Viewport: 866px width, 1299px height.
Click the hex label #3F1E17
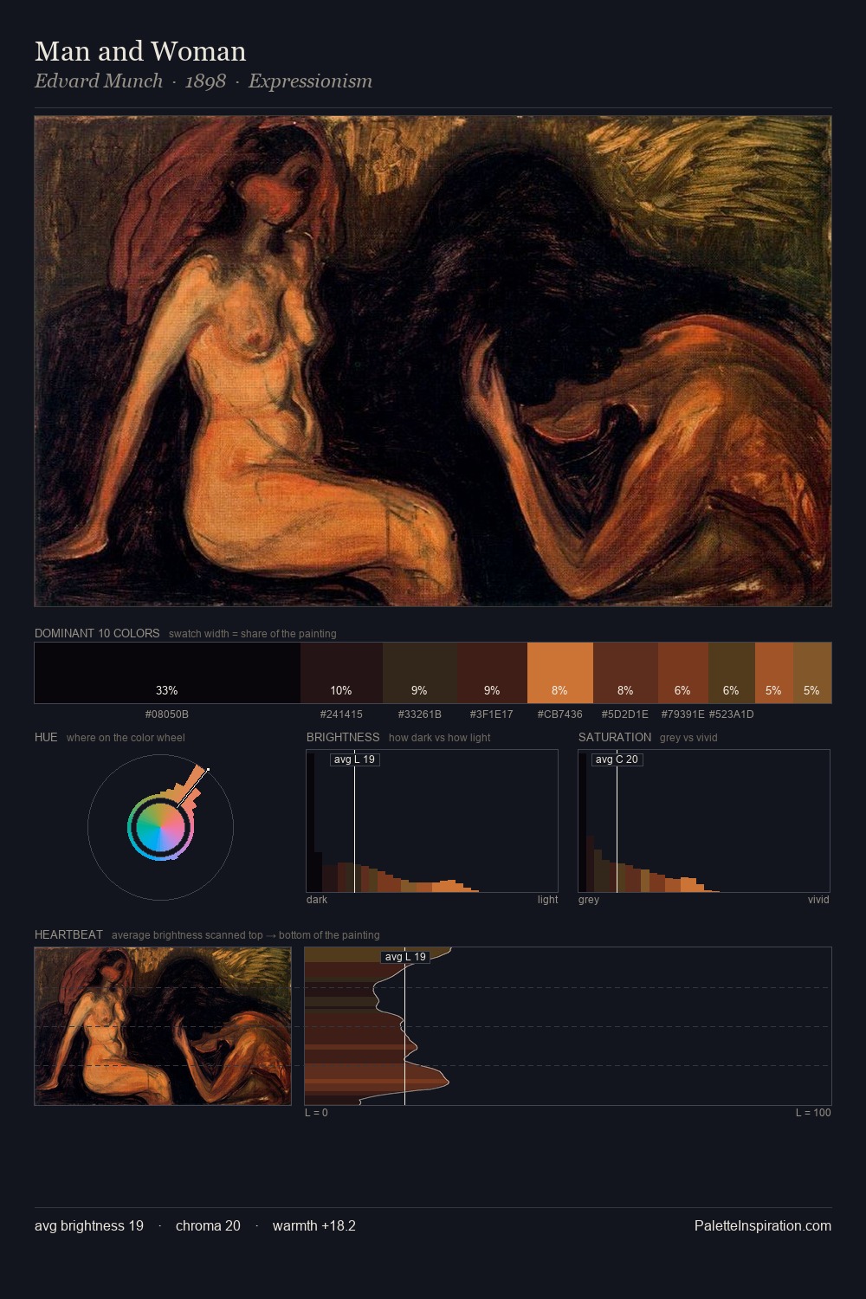tap(492, 714)
